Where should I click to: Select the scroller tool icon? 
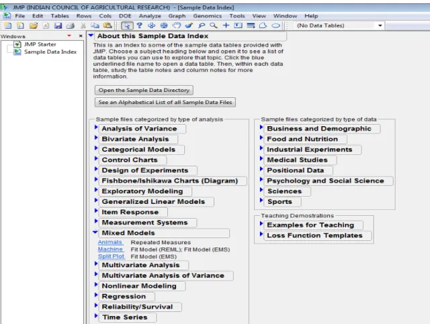[164, 25]
